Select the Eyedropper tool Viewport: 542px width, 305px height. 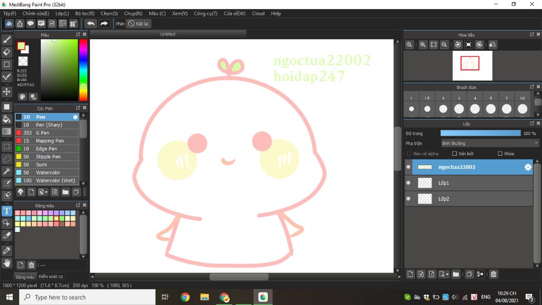(x=6, y=250)
